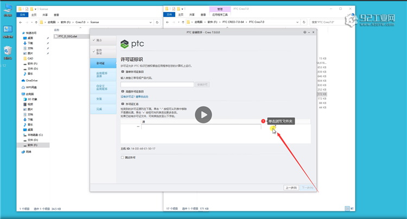Select the Application Selection step in installer sidebar
407x219 pixels.
tap(103, 75)
